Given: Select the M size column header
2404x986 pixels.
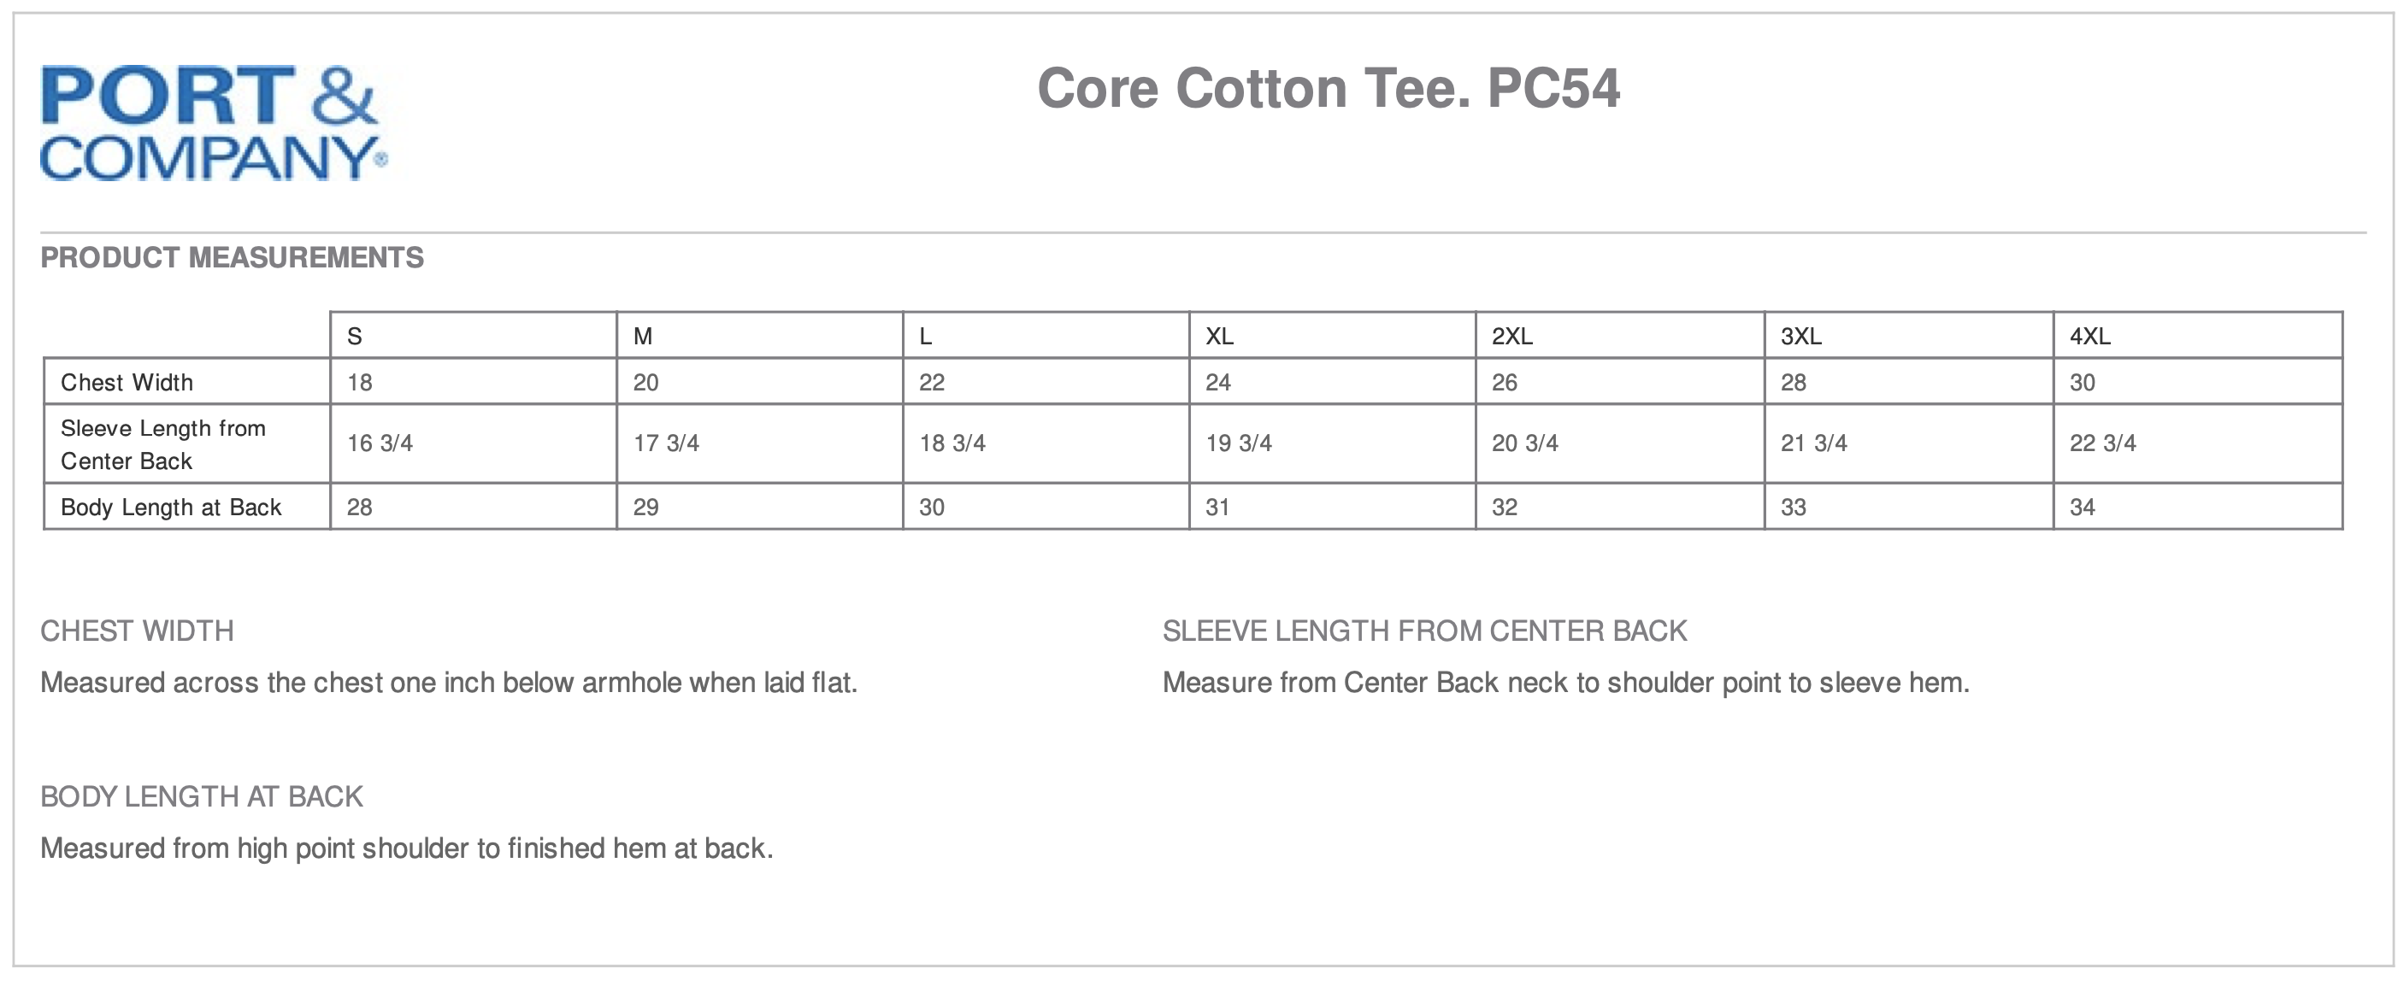Looking at the screenshot, I should [x=643, y=336].
